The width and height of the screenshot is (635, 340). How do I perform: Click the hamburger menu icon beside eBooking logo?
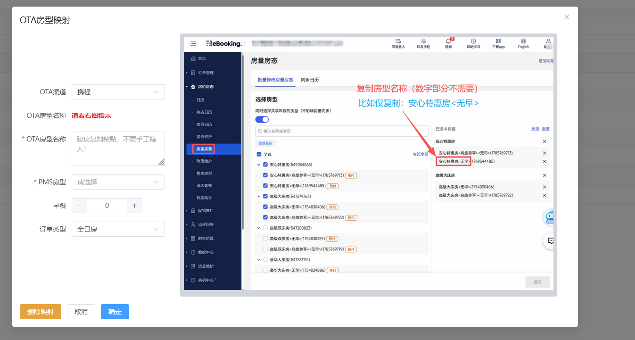pyautogui.click(x=193, y=43)
